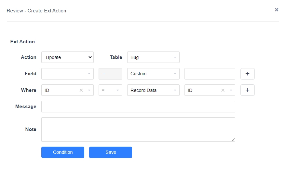Click the Field custom value input
Image resolution: width=286 pixels, height=174 pixels.
(210, 74)
